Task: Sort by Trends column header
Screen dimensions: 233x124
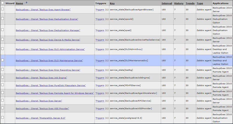Action: (190, 3)
